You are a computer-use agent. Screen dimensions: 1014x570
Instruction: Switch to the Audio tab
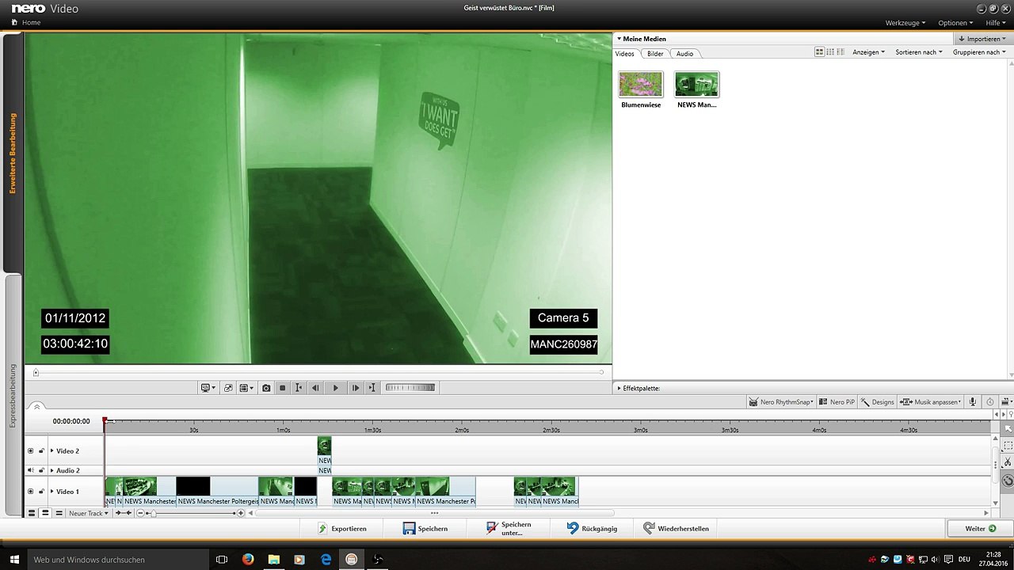click(x=684, y=54)
